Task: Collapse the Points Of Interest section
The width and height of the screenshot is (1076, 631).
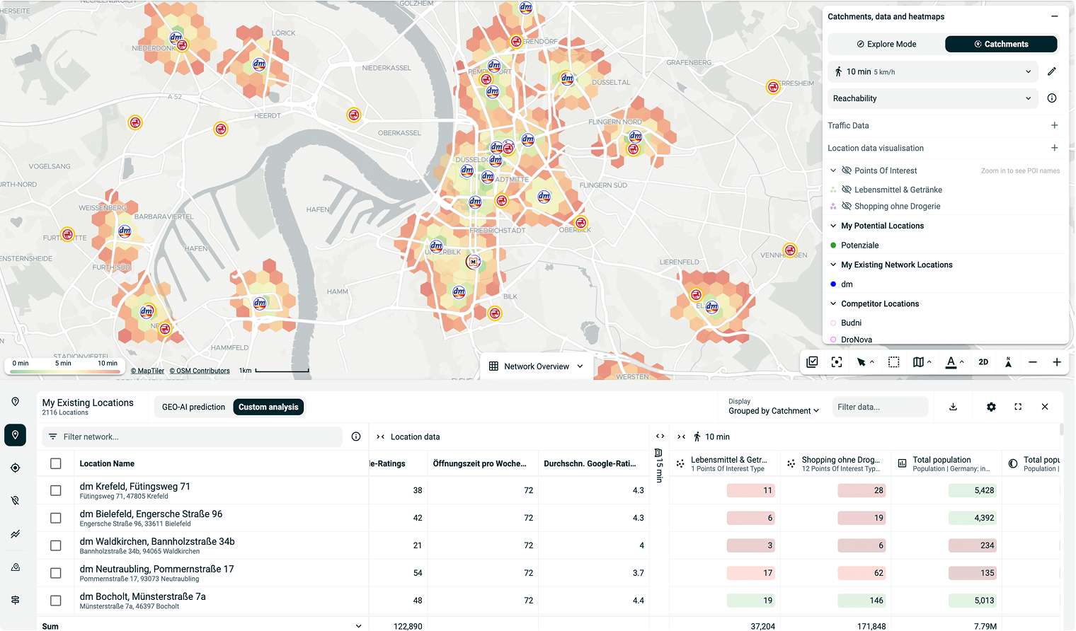Action: pyautogui.click(x=833, y=170)
